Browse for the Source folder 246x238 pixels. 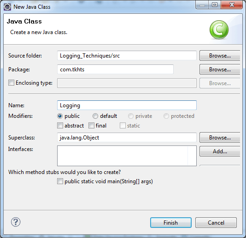(220, 56)
